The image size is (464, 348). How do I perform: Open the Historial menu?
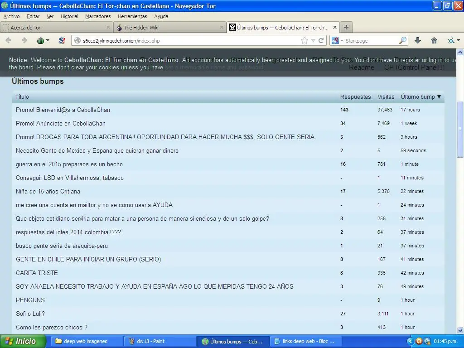pos(69,16)
